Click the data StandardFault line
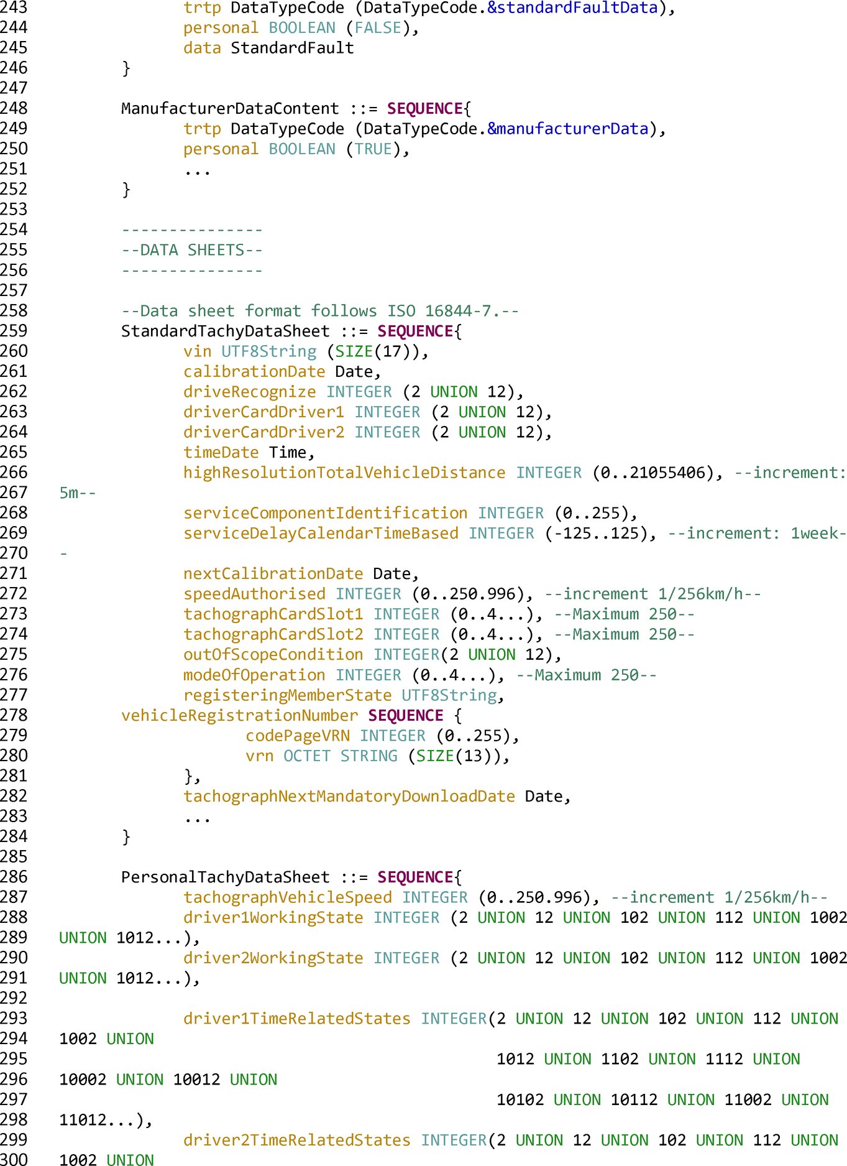The image size is (847, 1166). coord(268,49)
